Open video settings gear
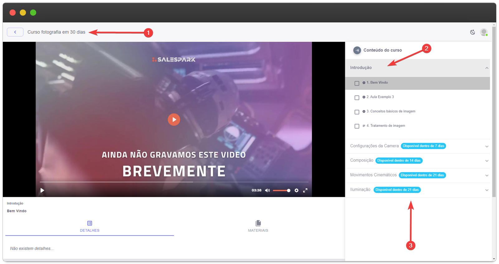Screen dimensions: 499x264 coord(296,190)
